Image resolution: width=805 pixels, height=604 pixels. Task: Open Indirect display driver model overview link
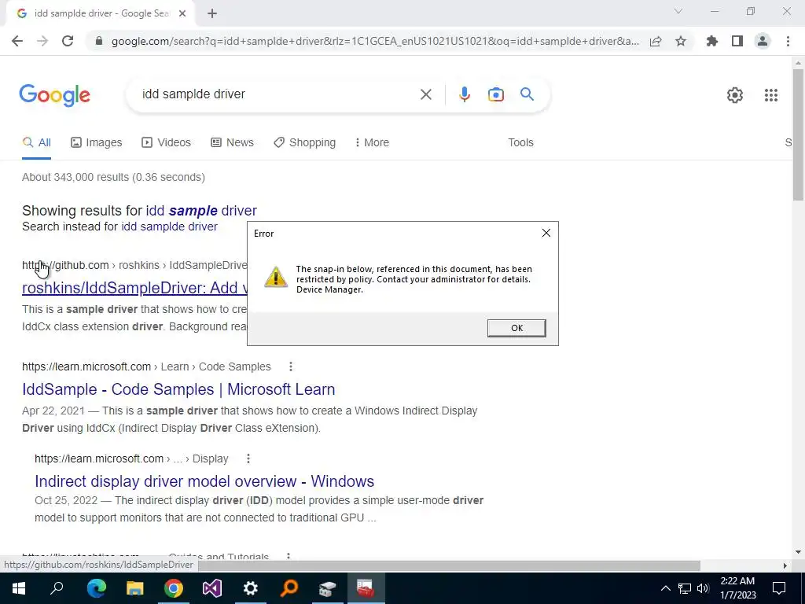point(204,481)
